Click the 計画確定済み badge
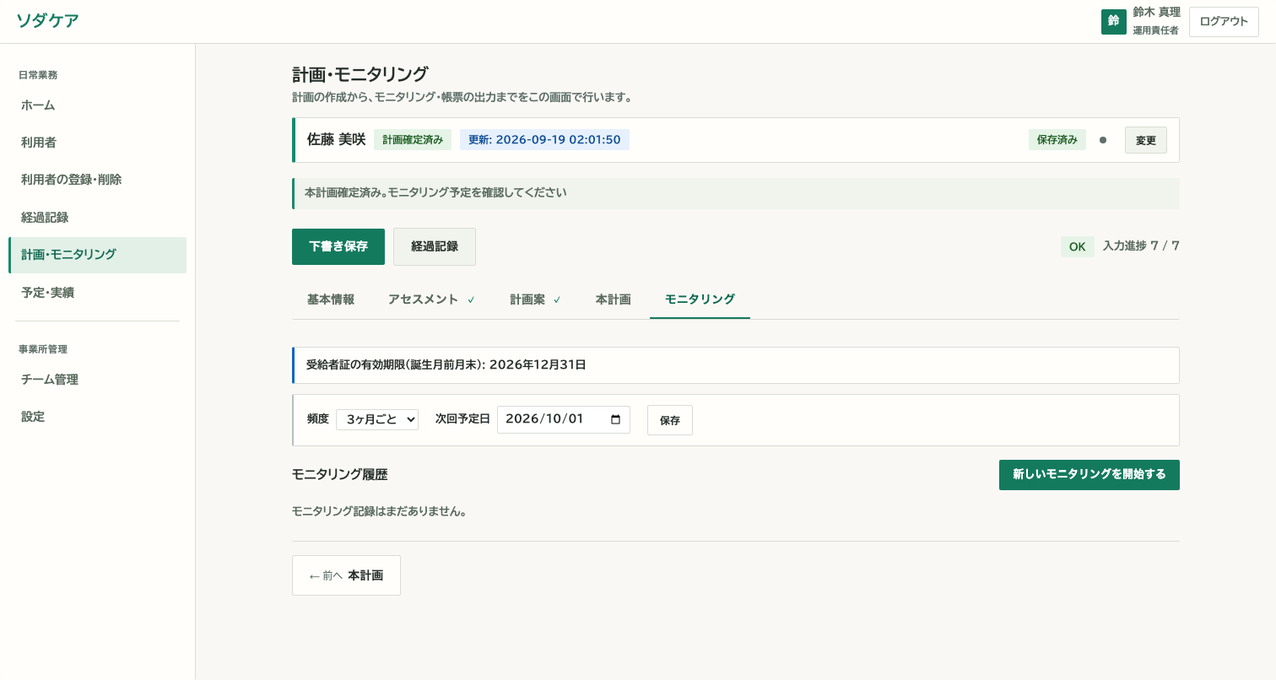Image resolution: width=1276 pixels, height=680 pixels. [x=413, y=140]
